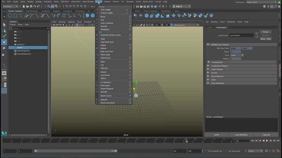Activate the Move tool in toolbox
Image resolution: width=282 pixels, height=158 pixels.
click(x=4, y=42)
